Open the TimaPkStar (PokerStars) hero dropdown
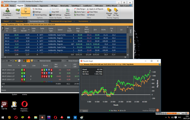 pyautogui.click(x=7, y=12)
